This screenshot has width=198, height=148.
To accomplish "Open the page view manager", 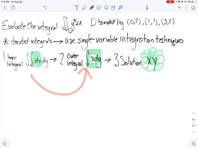I will (193, 7).
